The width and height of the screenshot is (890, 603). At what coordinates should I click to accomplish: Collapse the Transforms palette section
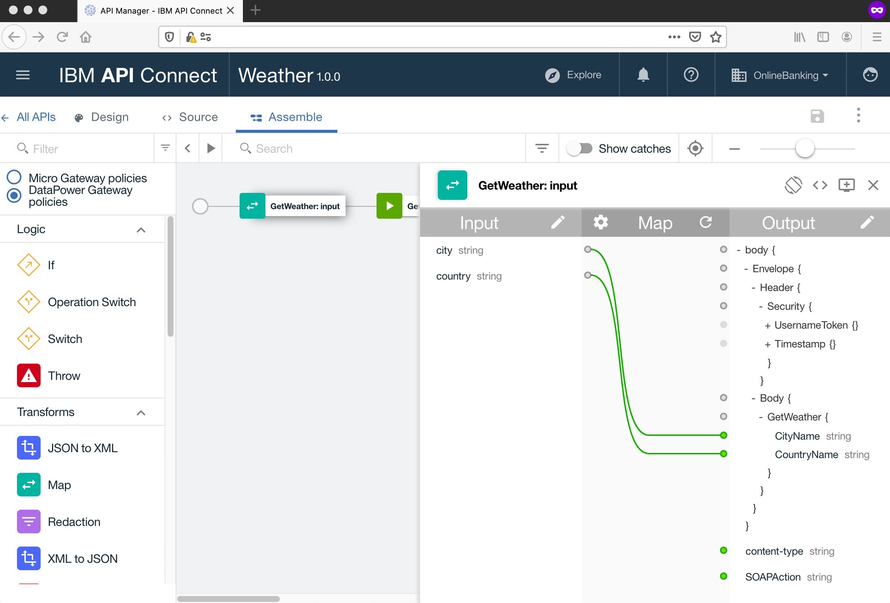[141, 412]
